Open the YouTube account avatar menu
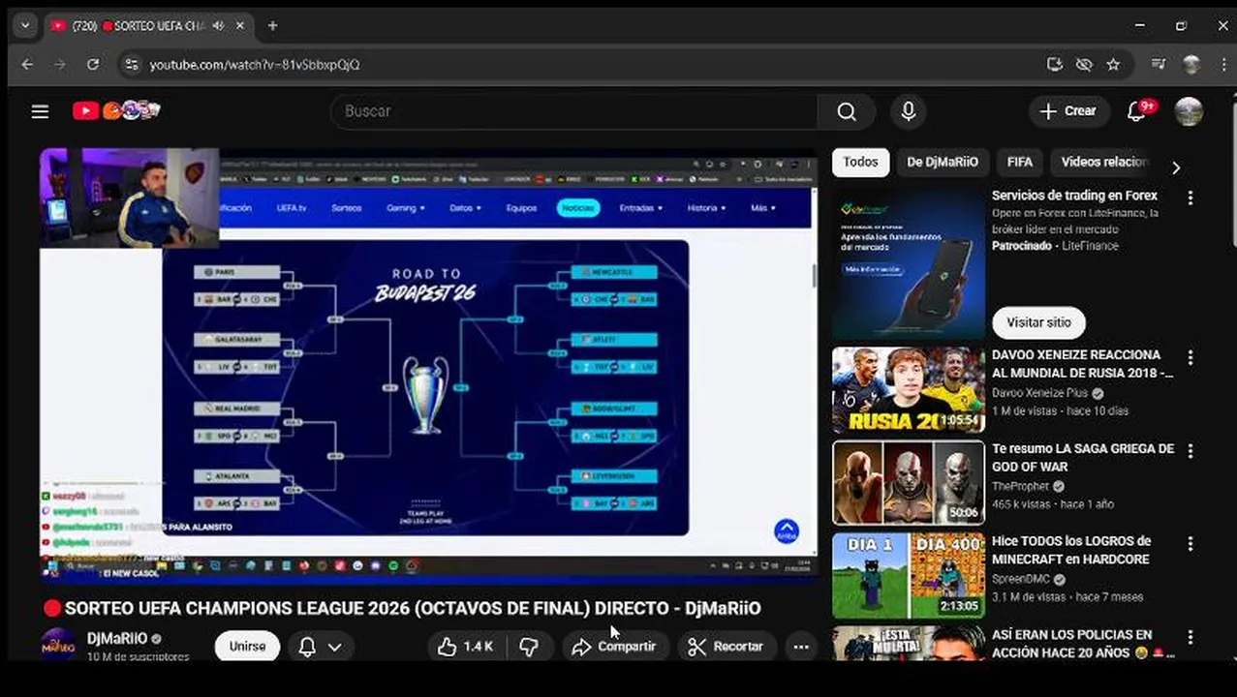The height and width of the screenshot is (697, 1237). 1189,111
